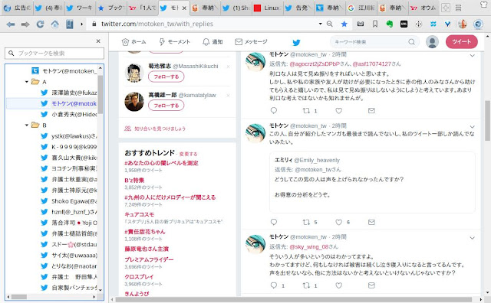Open 通知 notifications
Viewport: 491px width, 303px height.
point(213,42)
